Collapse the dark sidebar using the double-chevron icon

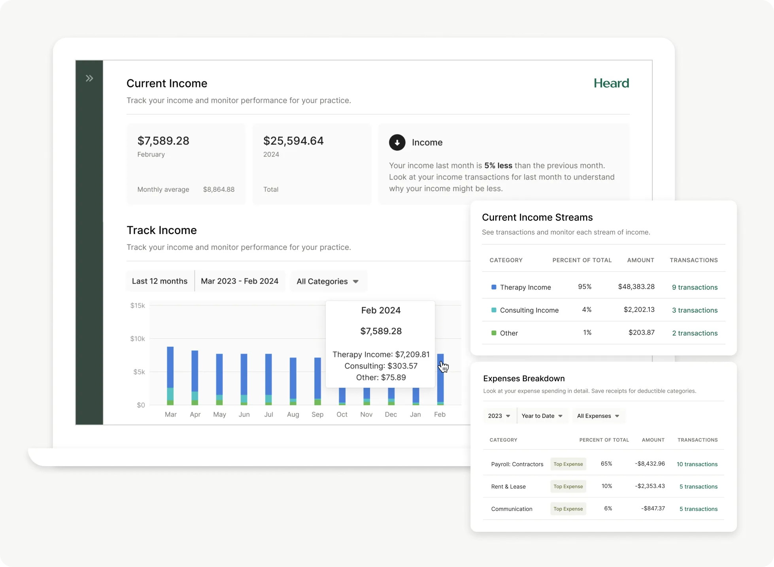[89, 78]
